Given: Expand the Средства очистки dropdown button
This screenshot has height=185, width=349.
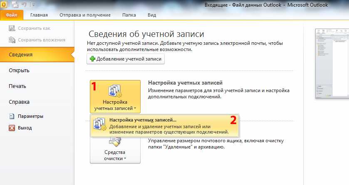Looking at the screenshot, I should (x=115, y=151).
